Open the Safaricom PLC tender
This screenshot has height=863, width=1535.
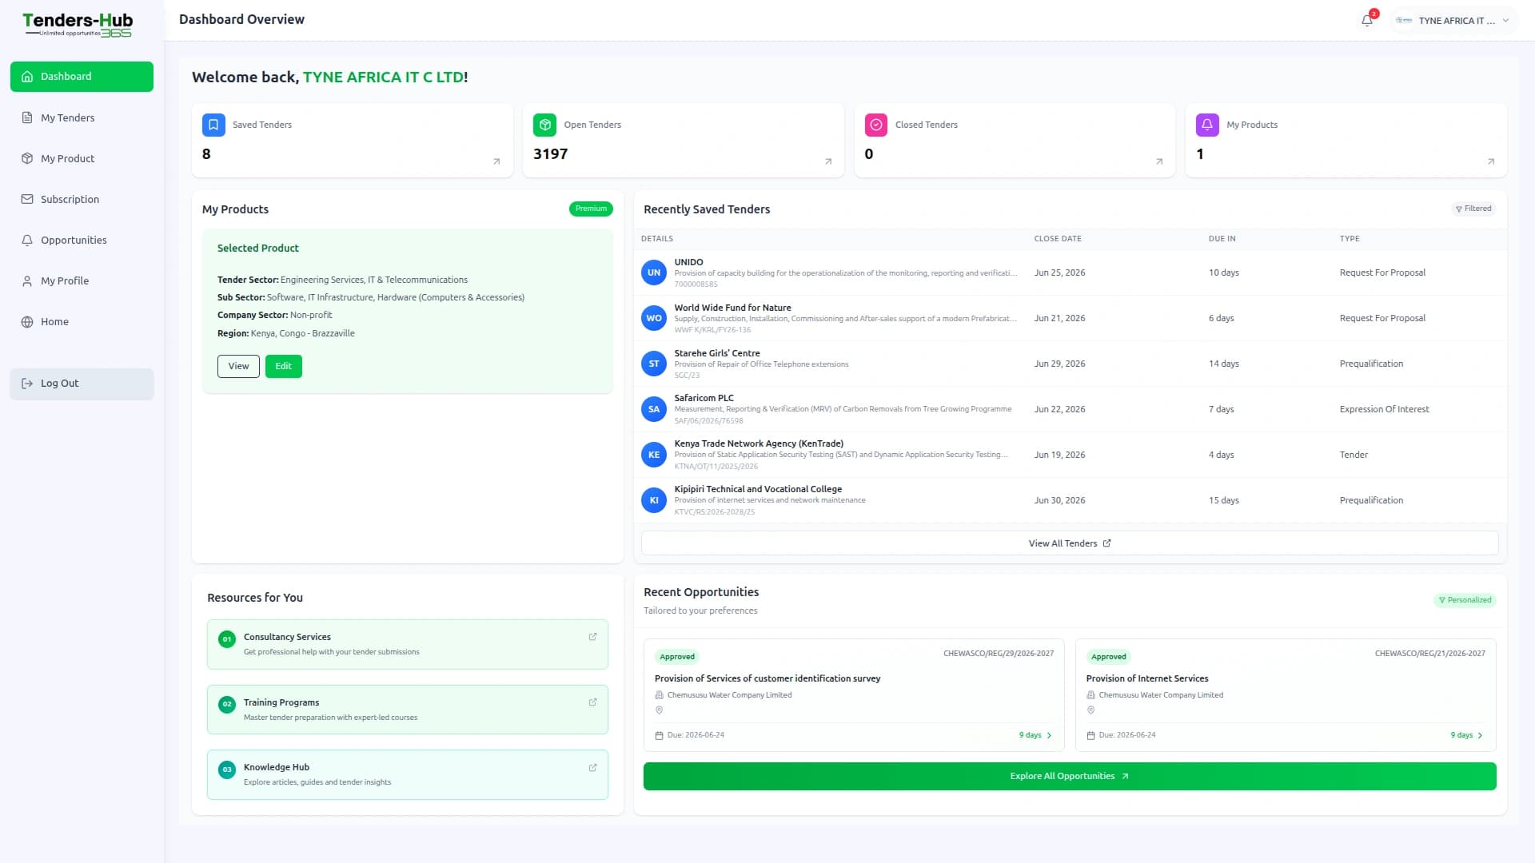click(x=704, y=398)
